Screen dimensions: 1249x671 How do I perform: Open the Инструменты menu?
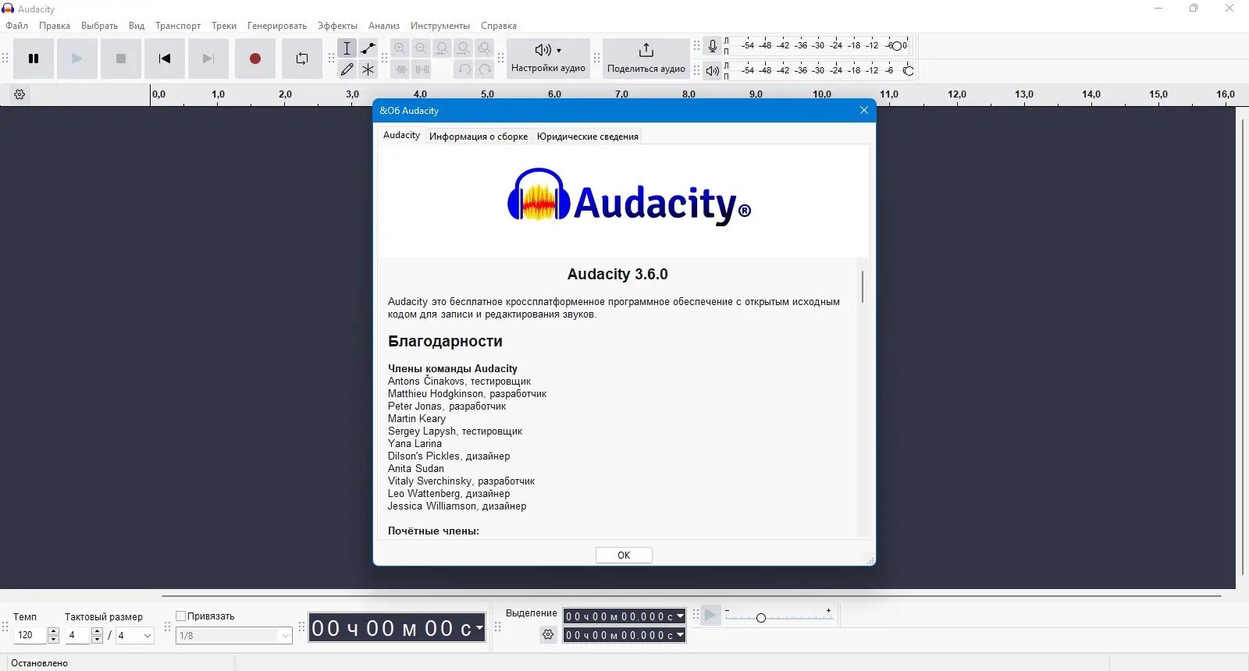point(440,26)
